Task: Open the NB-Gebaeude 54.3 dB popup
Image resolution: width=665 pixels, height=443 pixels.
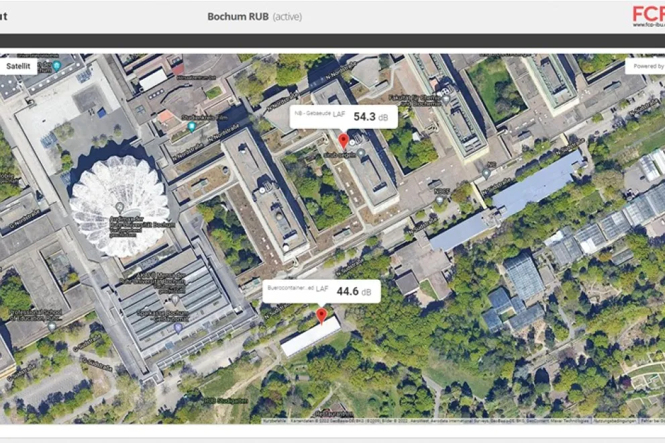Action: 344,116
